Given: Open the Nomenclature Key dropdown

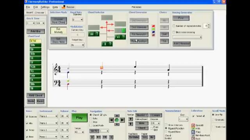Looking at the screenshot, I should [183, 119].
